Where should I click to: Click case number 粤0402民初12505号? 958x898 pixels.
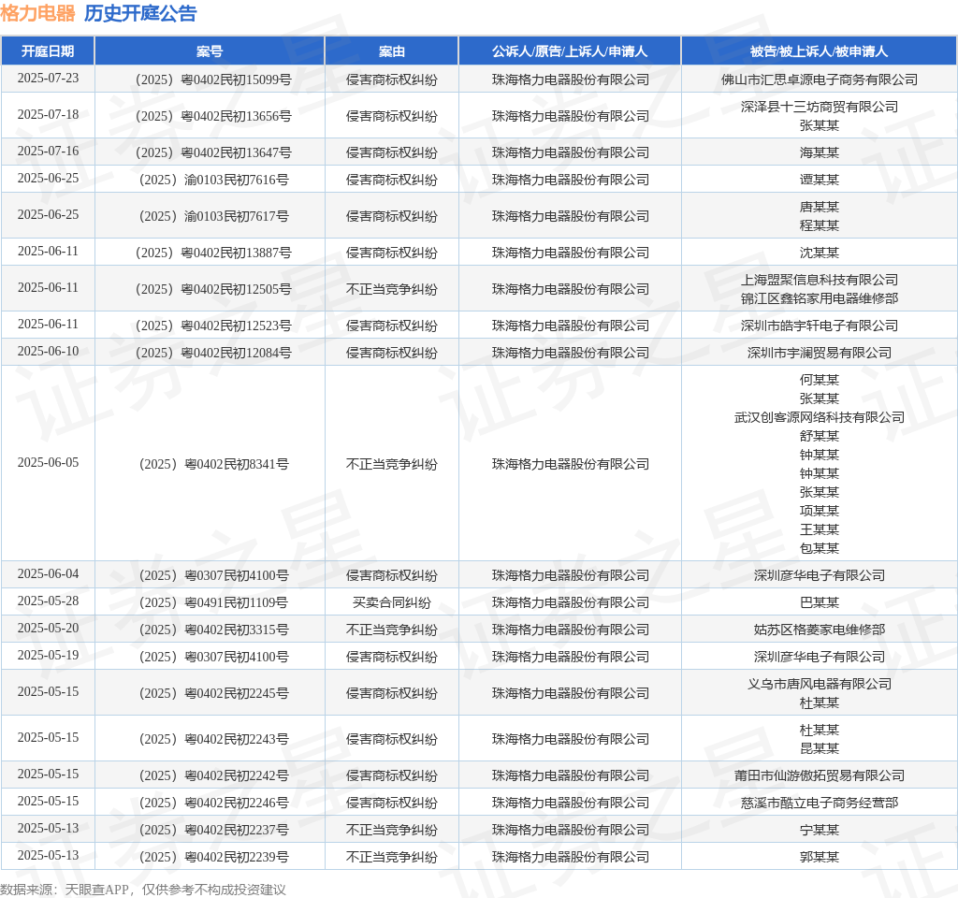tap(213, 289)
